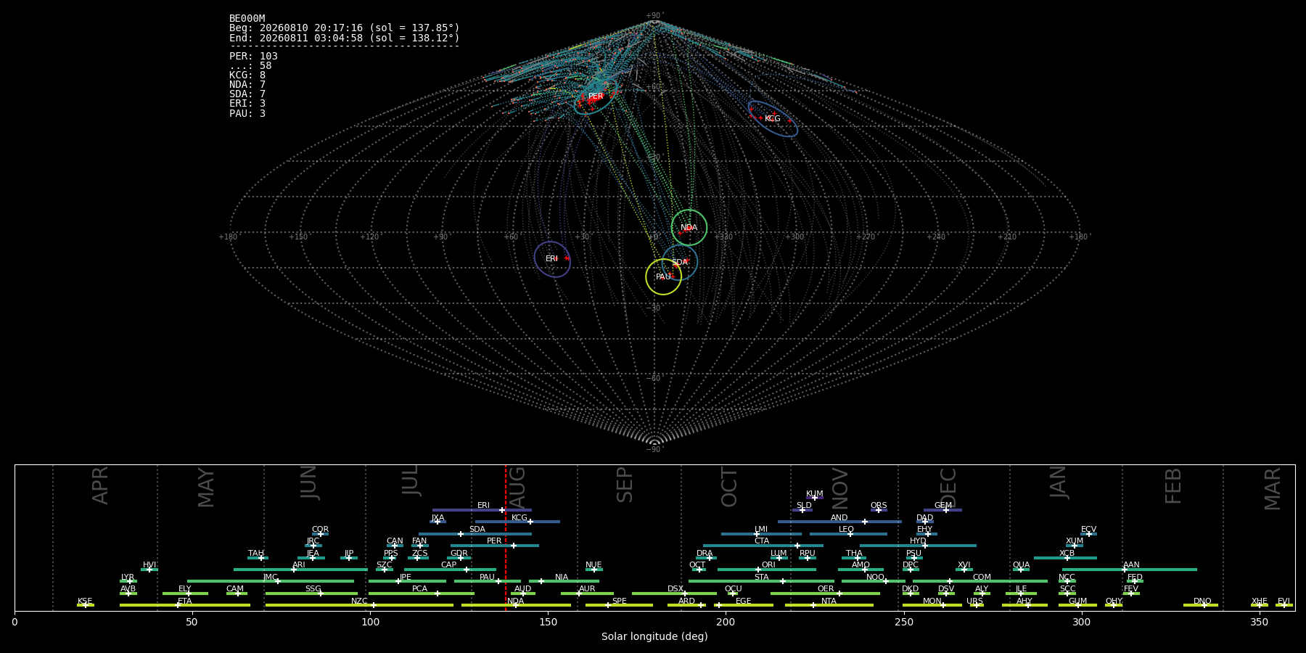Select the SDA radiant circle
The image size is (1306, 653).
679,262
